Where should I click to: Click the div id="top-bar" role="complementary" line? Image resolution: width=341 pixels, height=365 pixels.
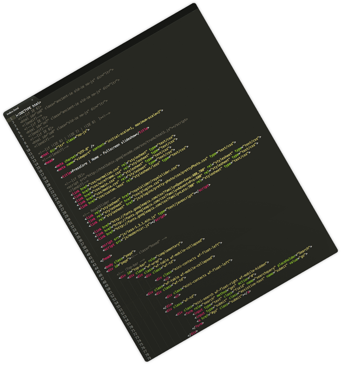click(x=151, y=260)
